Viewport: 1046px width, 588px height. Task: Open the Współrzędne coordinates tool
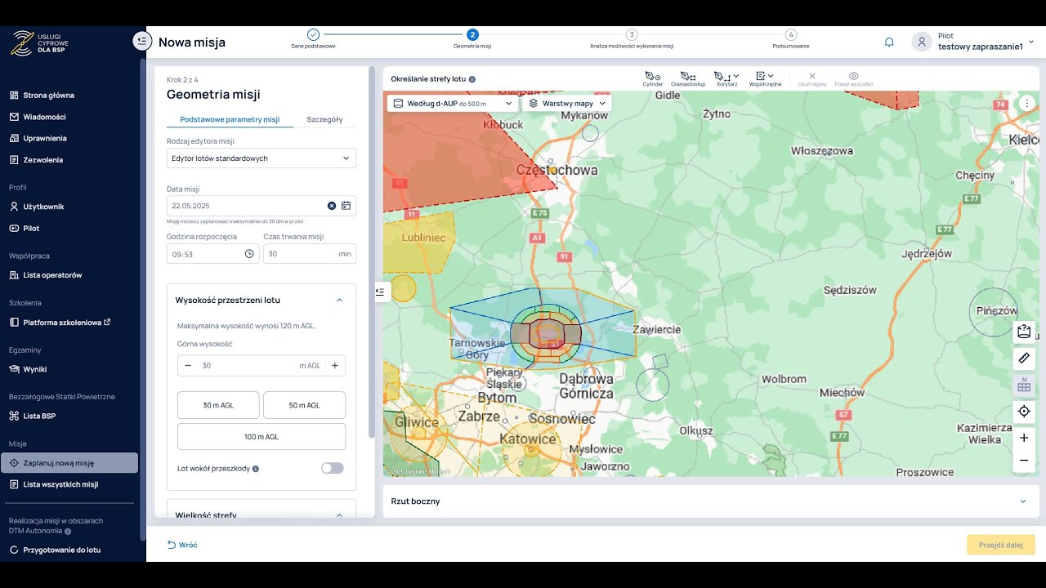pyautogui.click(x=765, y=79)
